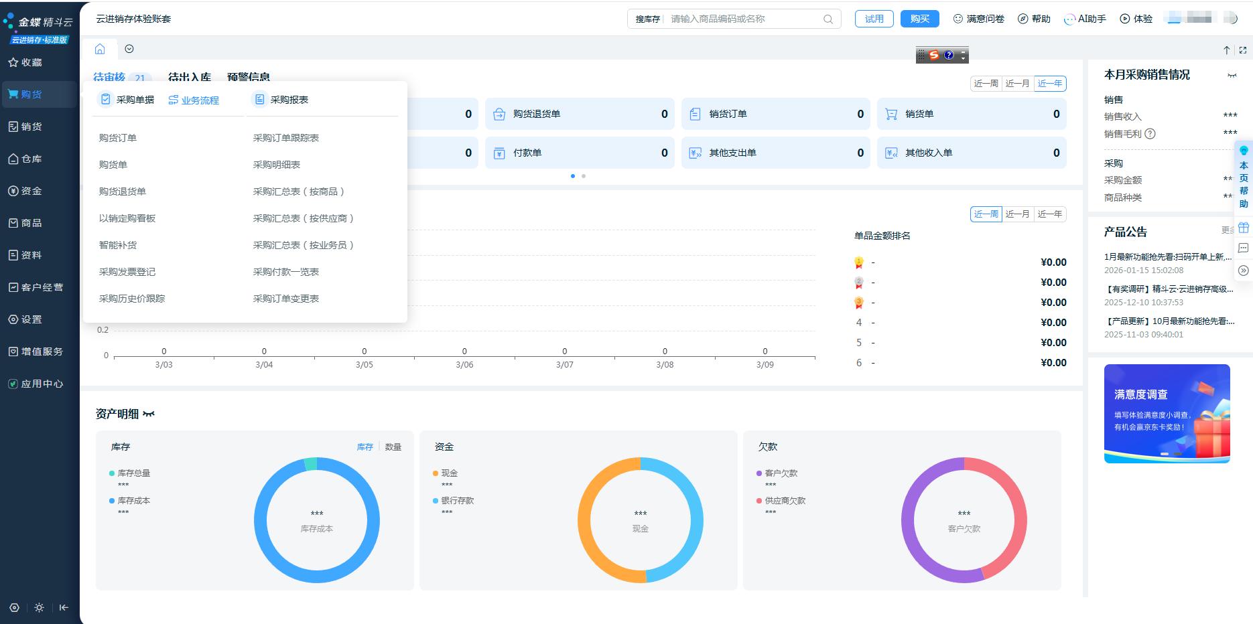
Task: Show hidden amounts in 本月采购销售情况
Action: click(1232, 75)
